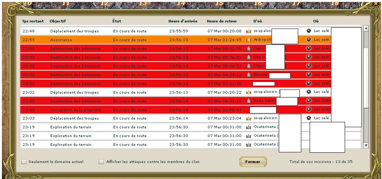Click the gold crown icon beside Archopoli
Screen dimensions: 382x179
(x=249, y=40)
